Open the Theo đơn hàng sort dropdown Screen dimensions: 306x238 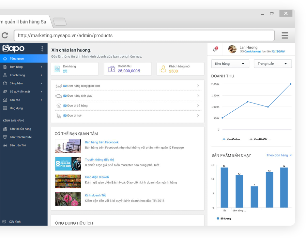pos(279,155)
